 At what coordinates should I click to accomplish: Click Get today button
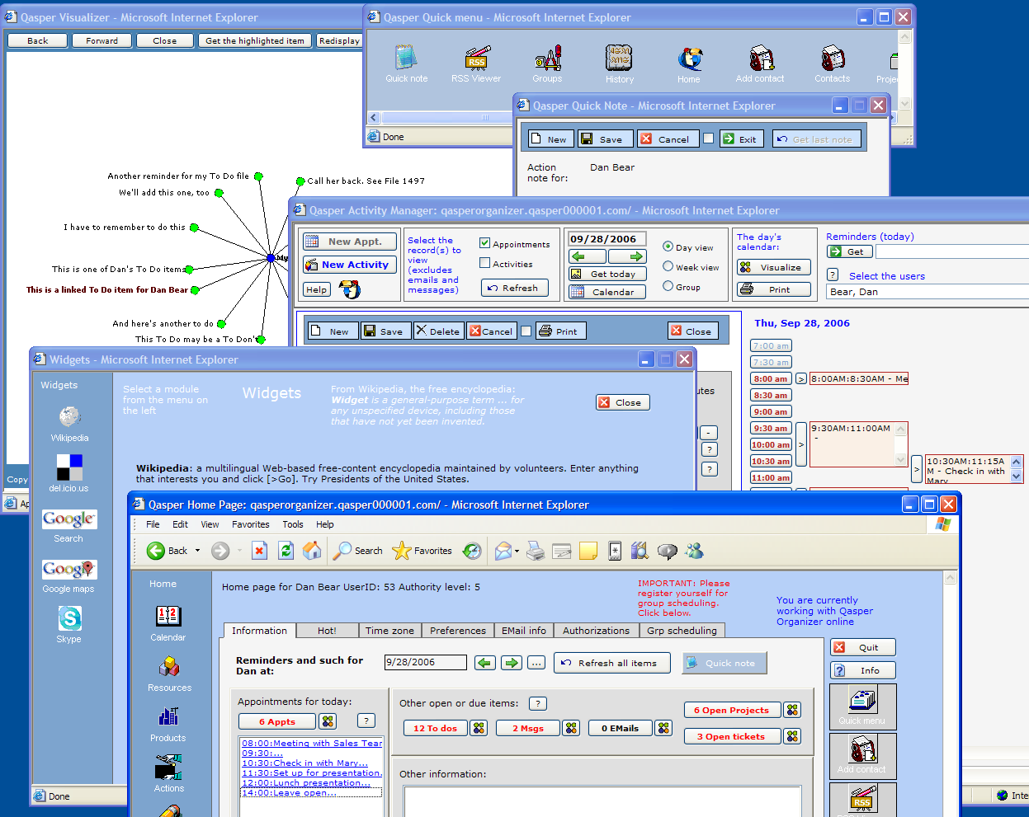607,274
